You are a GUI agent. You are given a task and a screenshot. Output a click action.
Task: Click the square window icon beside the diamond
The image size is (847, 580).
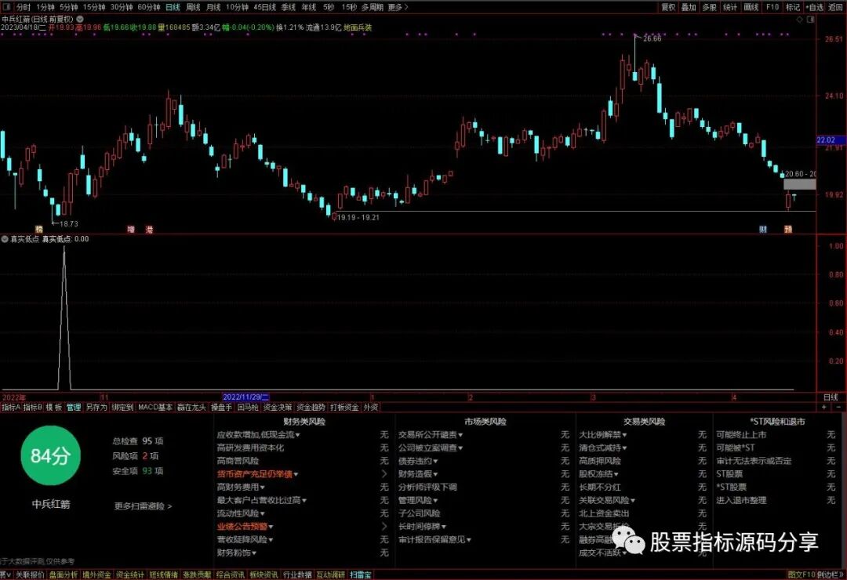pyautogui.click(x=810, y=20)
